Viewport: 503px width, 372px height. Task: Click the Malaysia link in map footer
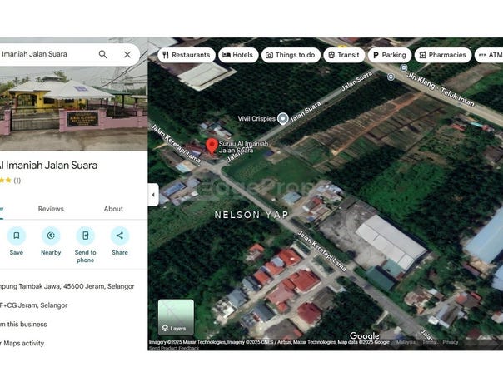[x=406, y=342]
